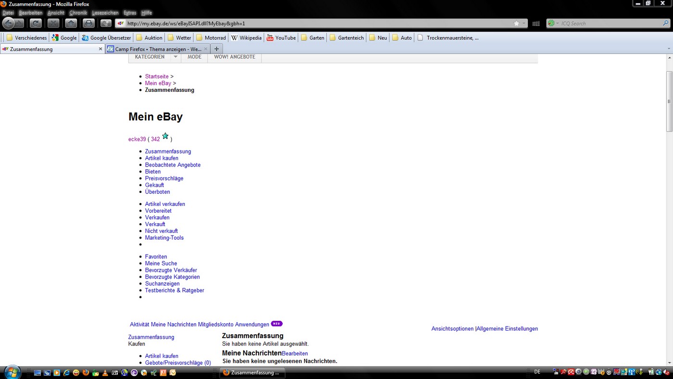The image size is (673, 379).
Task: Open the Wetter bookmark folder
Action: pos(179,38)
